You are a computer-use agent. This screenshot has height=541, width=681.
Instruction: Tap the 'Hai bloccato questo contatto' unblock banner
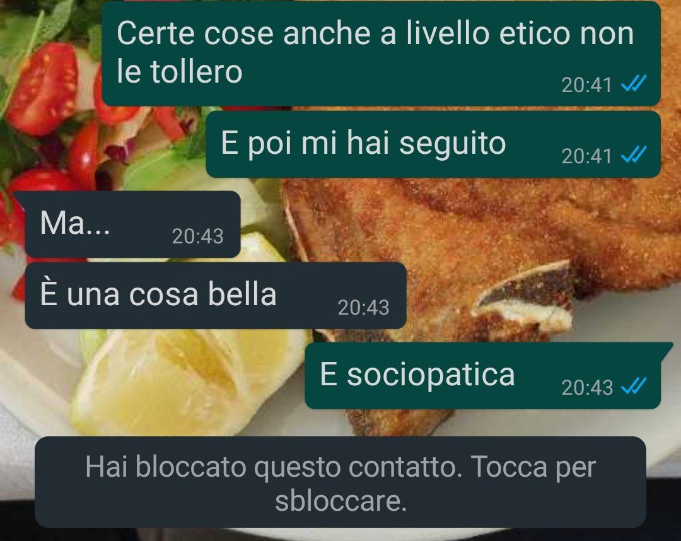point(340,482)
